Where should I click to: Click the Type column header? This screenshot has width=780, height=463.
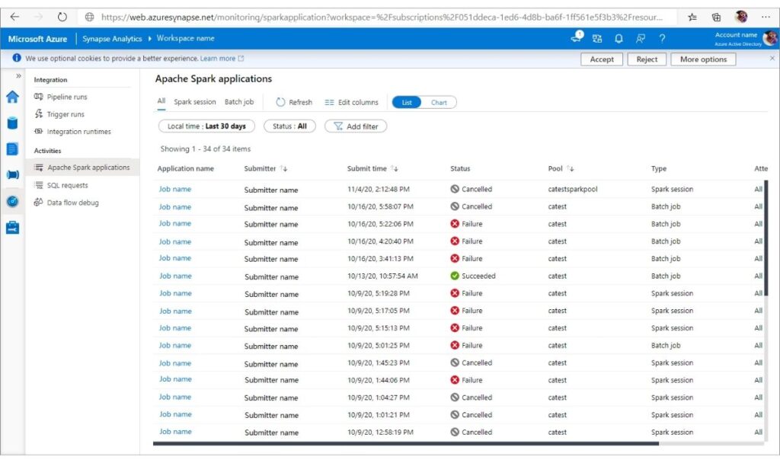coord(659,168)
